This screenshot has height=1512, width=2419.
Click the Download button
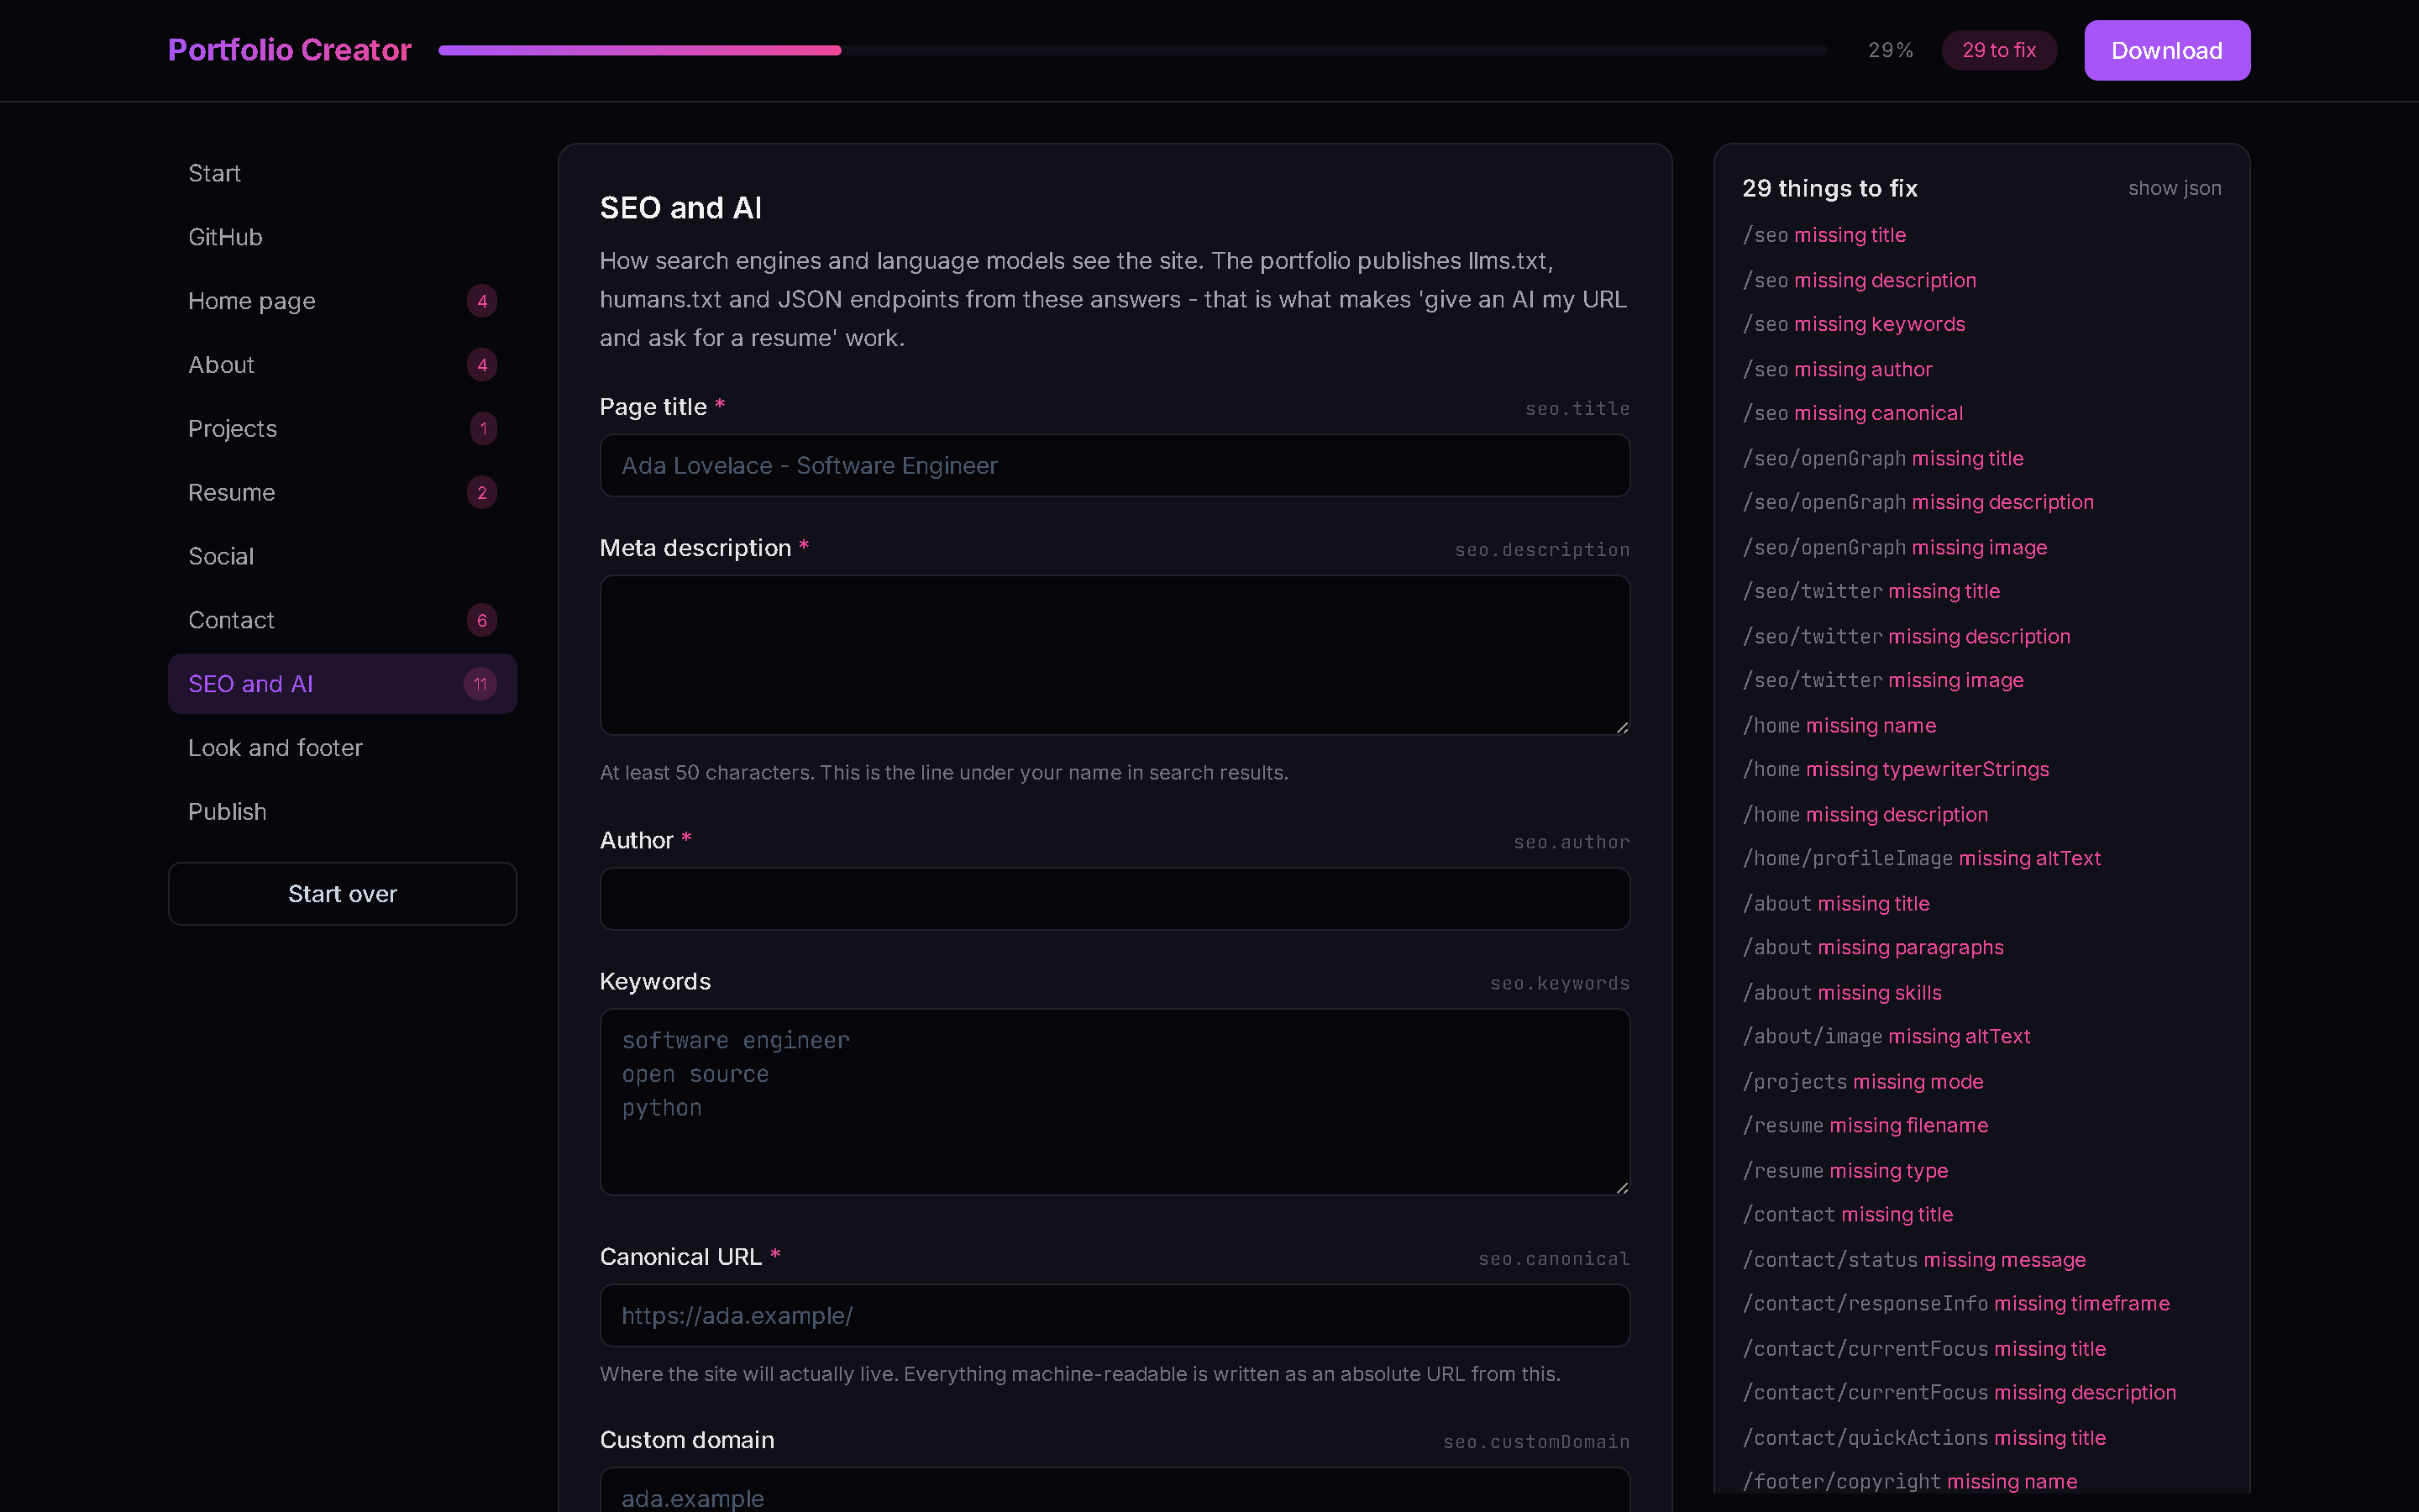pyautogui.click(x=2166, y=50)
